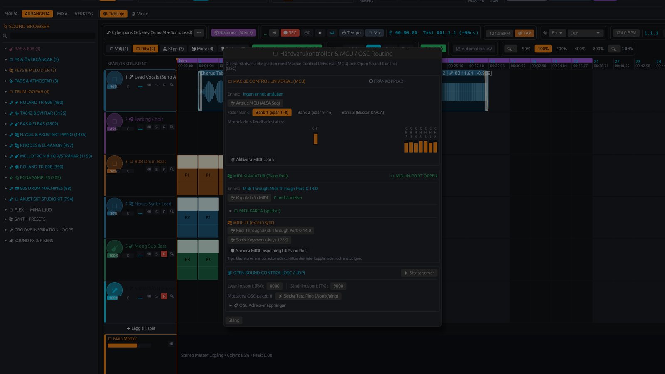The width and height of the screenshot is (665, 374).
Task: Click Lägg till spår add track
Action: click(141, 328)
